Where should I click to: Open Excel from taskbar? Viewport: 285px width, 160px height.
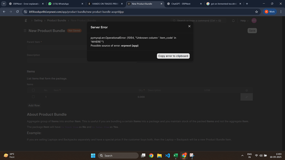pyautogui.click(x=176, y=156)
